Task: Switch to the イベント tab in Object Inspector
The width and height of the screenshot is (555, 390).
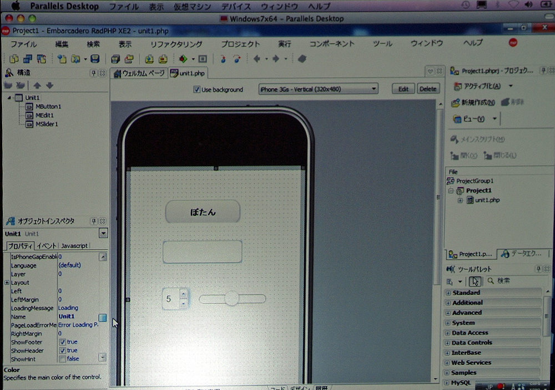Action: [x=47, y=246]
